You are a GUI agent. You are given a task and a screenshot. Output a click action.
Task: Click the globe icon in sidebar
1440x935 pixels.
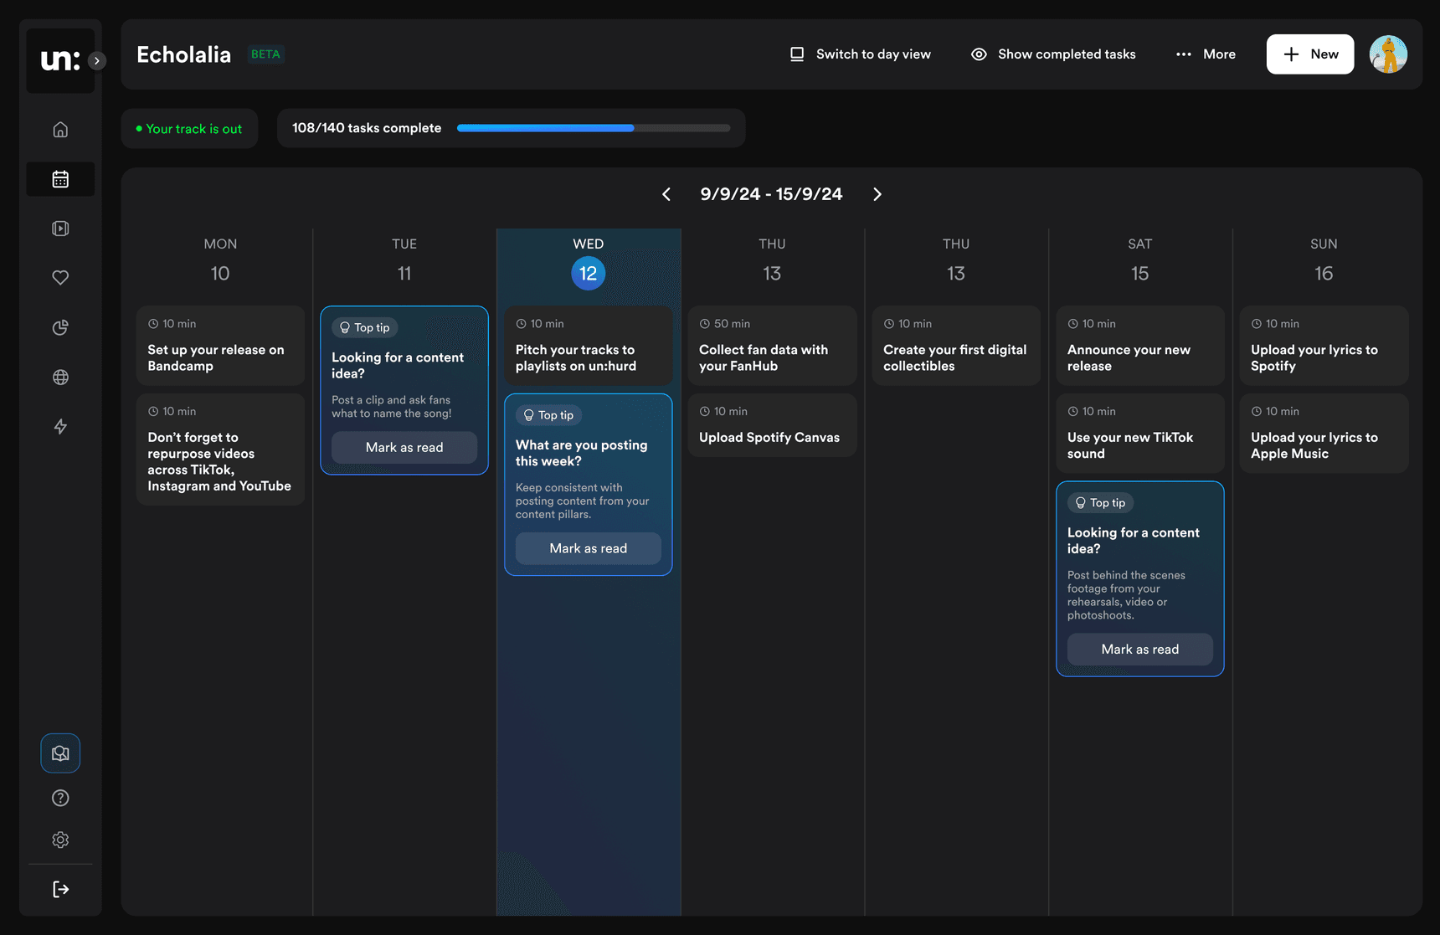[x=60, y=378]
